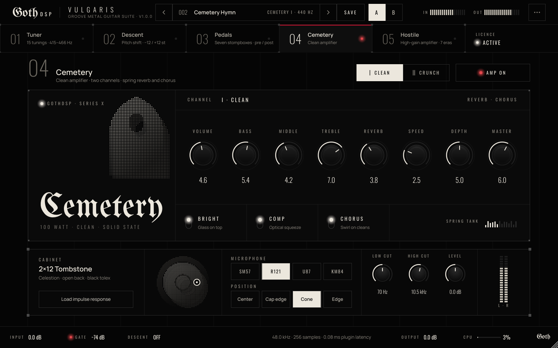Image resolution: width=558 pixels, height=348 pixels.
Task: Toggle the Chorus swirl switch
Action: coord(331,222)
